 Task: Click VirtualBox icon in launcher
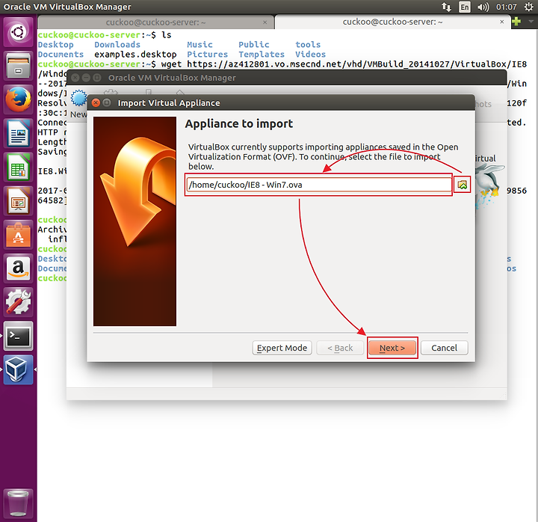coord(18,369)
